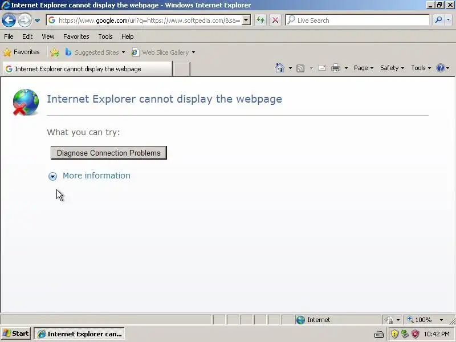Expand the Home button dropdown arrow
The width and height of the screenshot is (456, 342).
pos(290,68)
